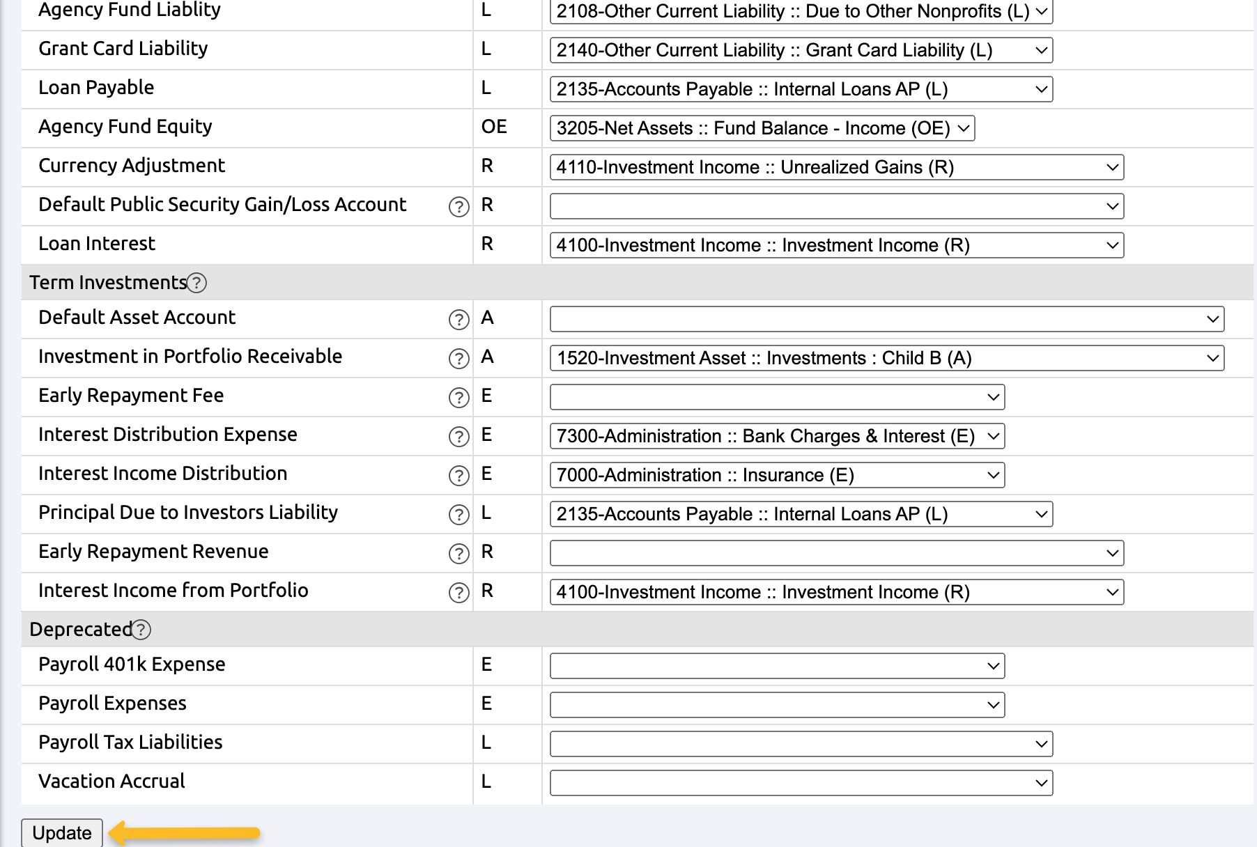View help for Interest Income Distribution
Viewport: 1257px width, 847px height.
pyautogui.click(x=458, y=476)
